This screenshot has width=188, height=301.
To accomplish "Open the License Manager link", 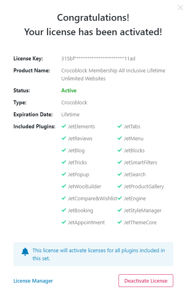I will (x=33, y=281).
